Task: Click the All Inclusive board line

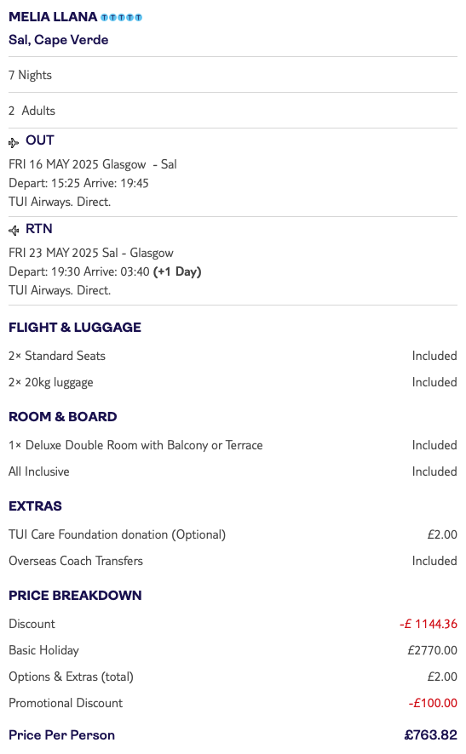Action: pos(233,471)
